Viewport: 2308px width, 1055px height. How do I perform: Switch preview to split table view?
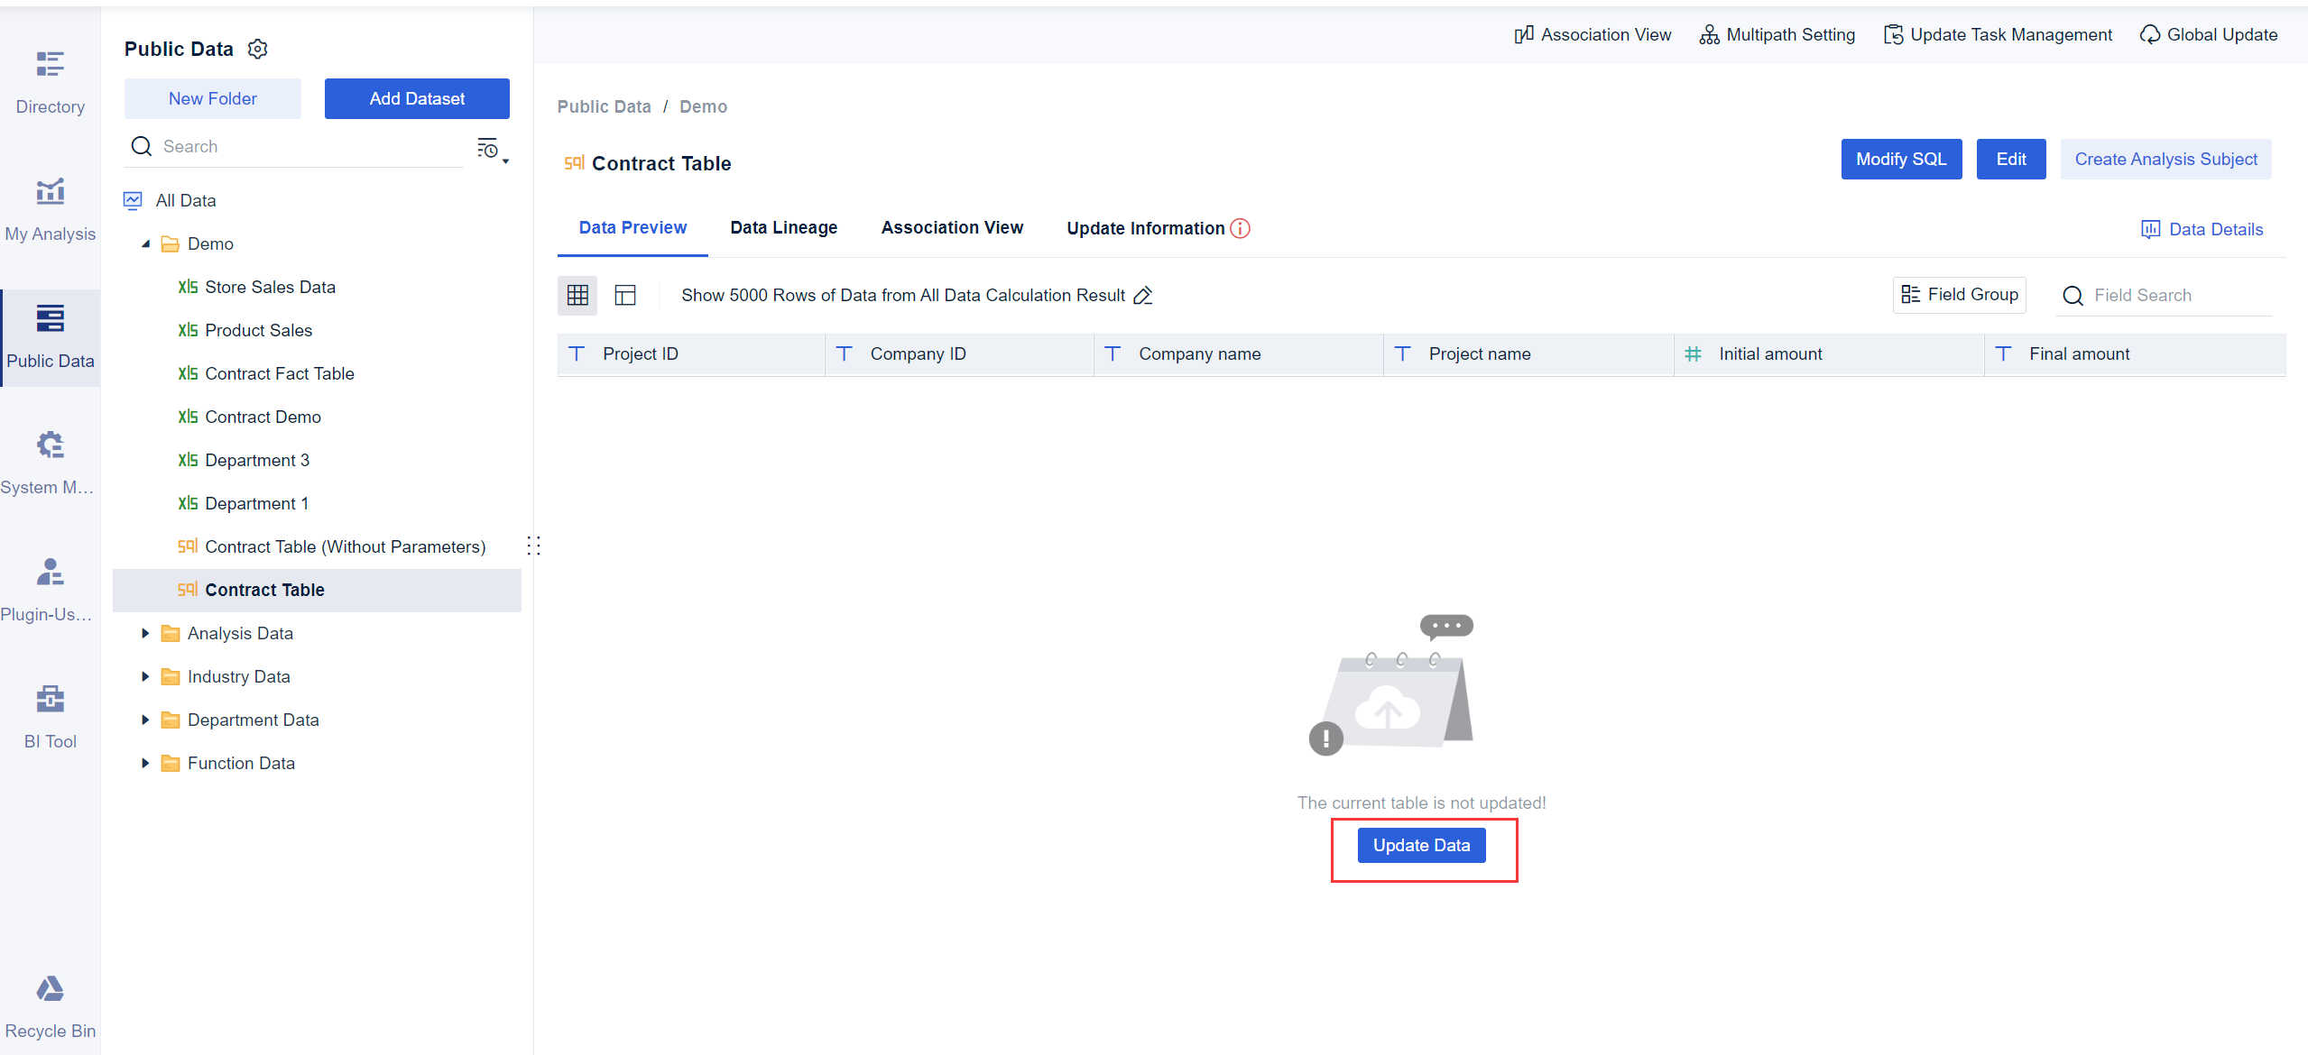(x=624, y=295)
